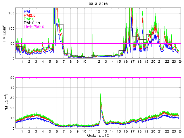Click hour 3 tick on lower chart

pos(36,131)
